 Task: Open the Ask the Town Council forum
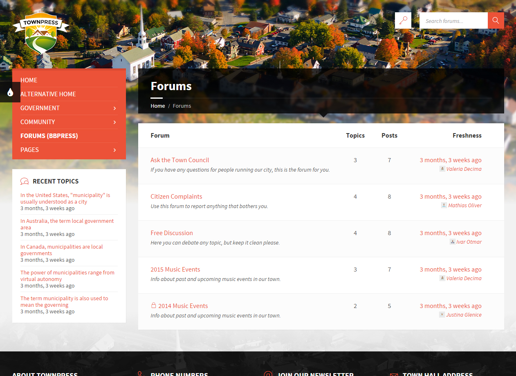point(179,160)
